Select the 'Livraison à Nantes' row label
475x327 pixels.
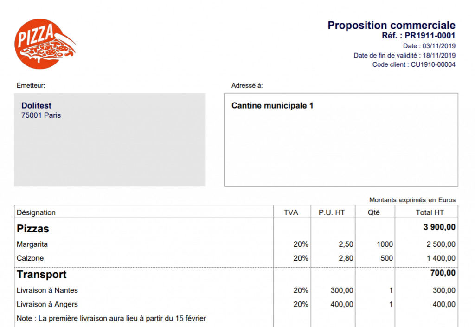pyautogui.click(x=47, y=290)
